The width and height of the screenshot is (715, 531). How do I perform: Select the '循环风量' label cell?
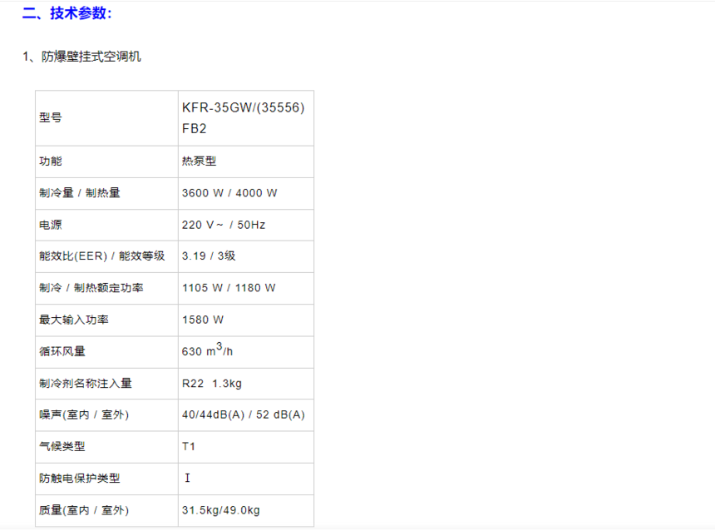(106, 352)
